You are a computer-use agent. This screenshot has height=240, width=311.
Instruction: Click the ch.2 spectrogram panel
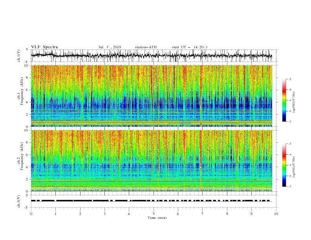point(152,161)
